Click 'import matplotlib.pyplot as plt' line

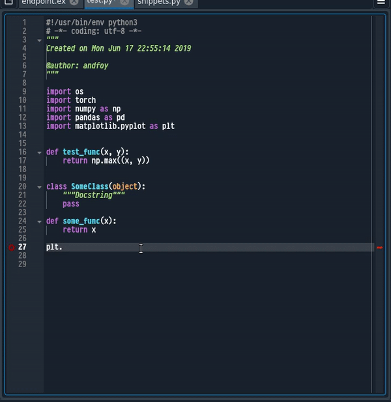(111, 126)
